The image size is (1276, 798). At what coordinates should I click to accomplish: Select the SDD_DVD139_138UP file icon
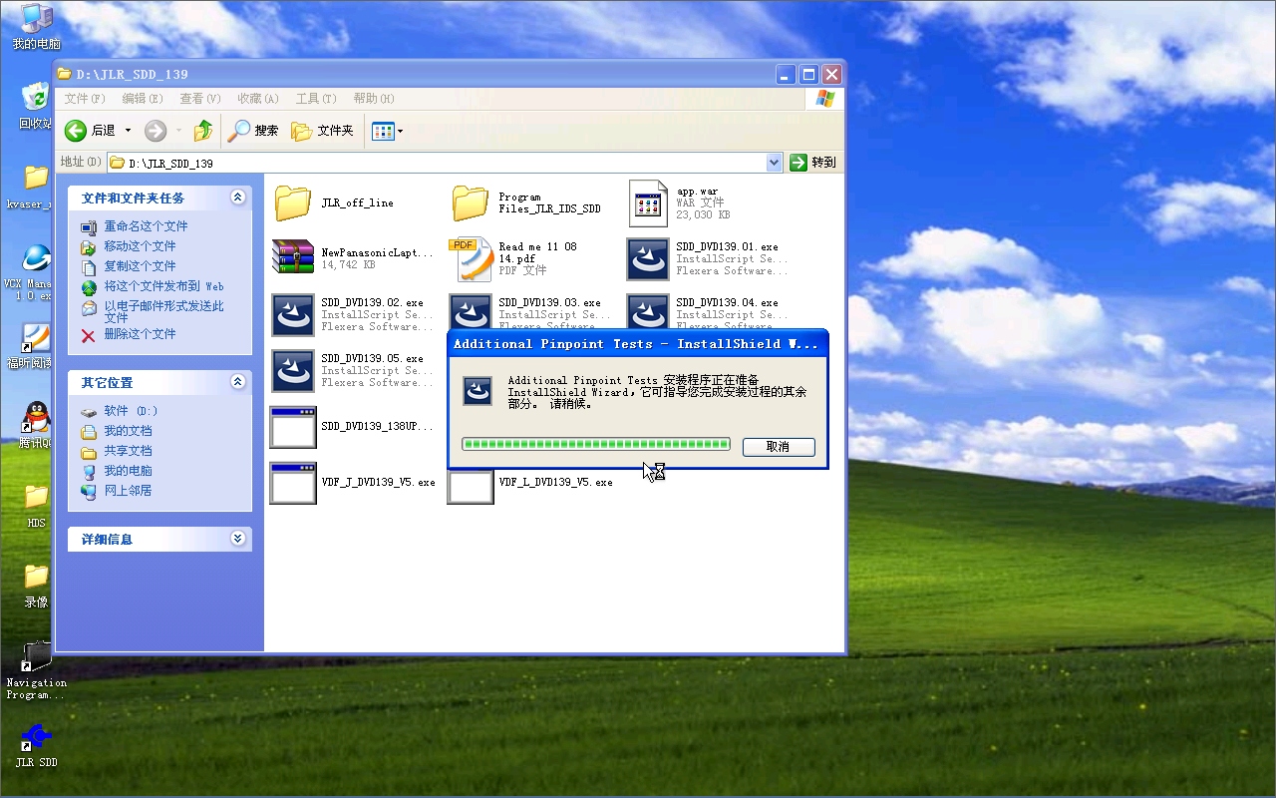point(293,426)
